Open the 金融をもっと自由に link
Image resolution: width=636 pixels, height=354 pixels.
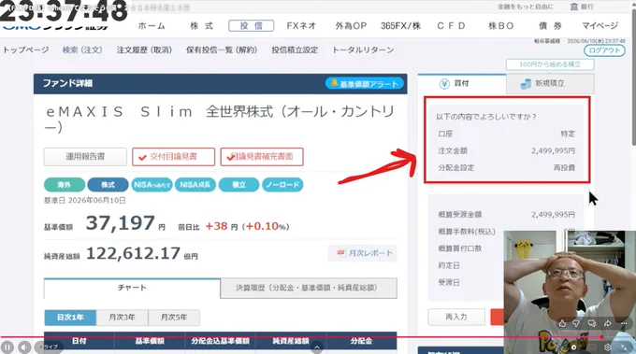(x=526, y=7)
